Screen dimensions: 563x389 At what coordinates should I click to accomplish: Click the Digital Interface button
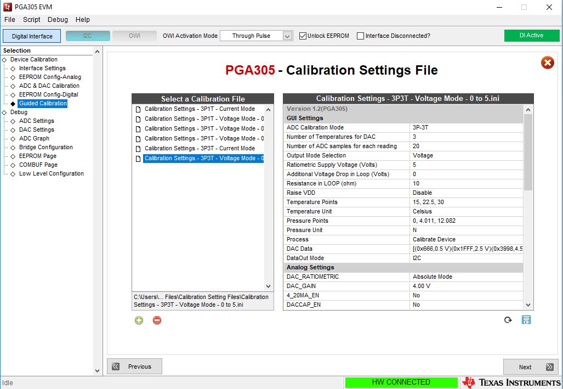coord(32,36)
